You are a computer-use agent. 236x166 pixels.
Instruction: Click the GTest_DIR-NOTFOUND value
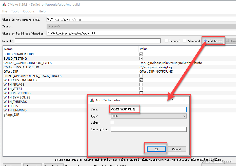click(156, 71)
